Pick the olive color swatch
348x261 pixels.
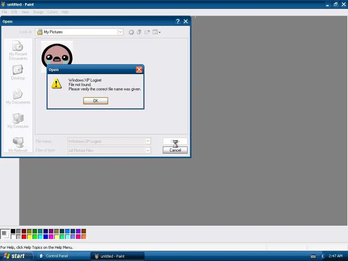point(29,231)
